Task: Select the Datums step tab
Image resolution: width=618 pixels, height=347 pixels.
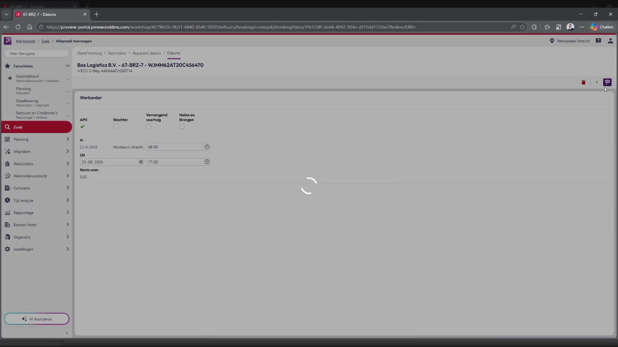Action: [x=174, y=53]
